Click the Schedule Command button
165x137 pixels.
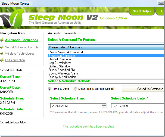[x=143, y=89]
